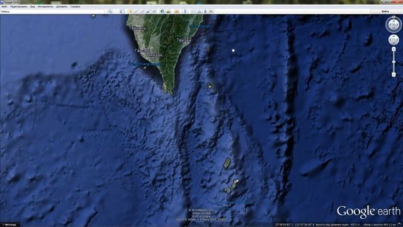Select the Add Placemark pin tool
The height and width of the screenshot is (227, 403).
pos(130,11)
